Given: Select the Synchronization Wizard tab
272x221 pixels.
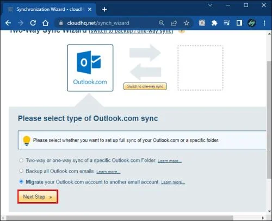Looking at the screenshot, I should [x=50, y=9].
